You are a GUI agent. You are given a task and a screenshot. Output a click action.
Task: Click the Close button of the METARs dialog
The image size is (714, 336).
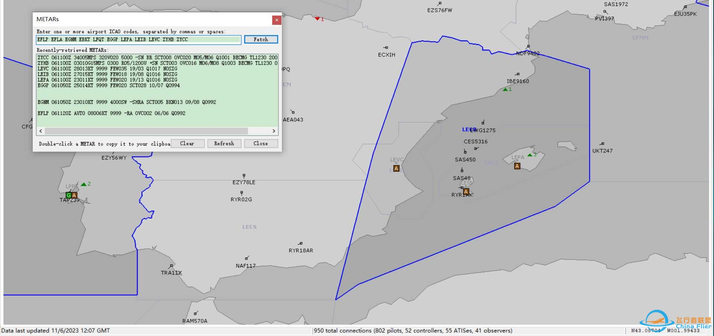(261, 144)
